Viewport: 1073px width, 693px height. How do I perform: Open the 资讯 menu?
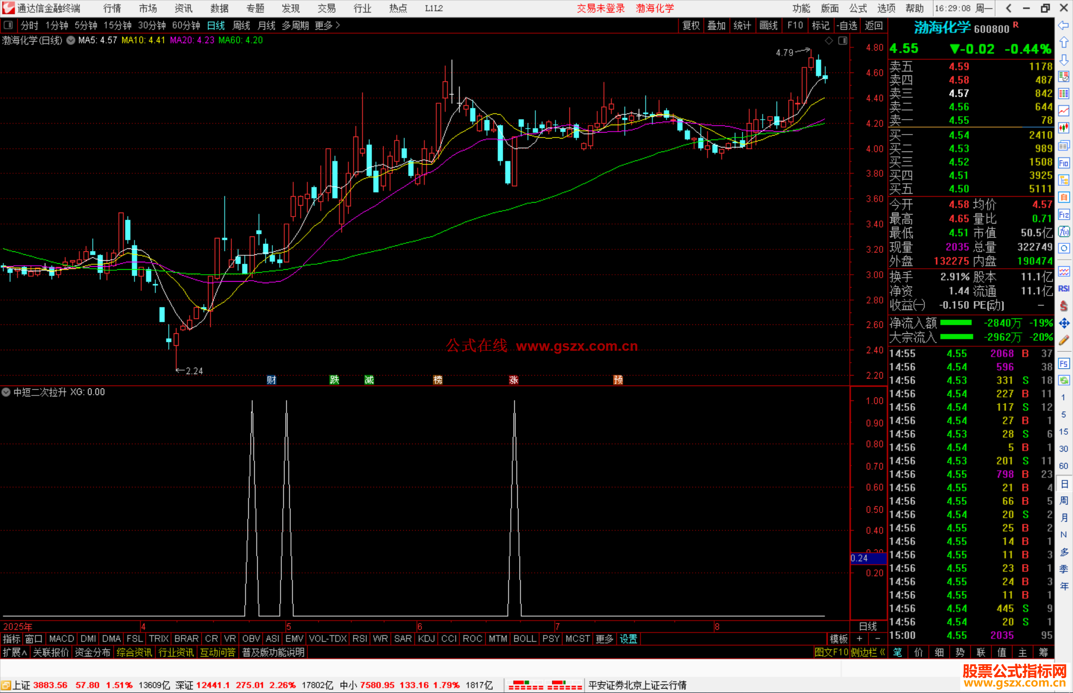coord(184,8)
